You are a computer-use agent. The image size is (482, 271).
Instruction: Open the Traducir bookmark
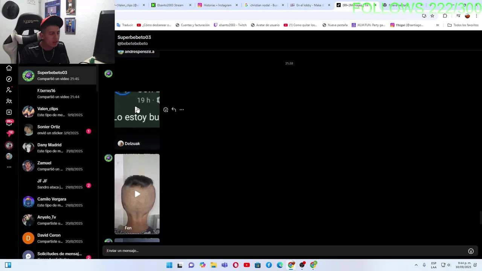[125, 25]
